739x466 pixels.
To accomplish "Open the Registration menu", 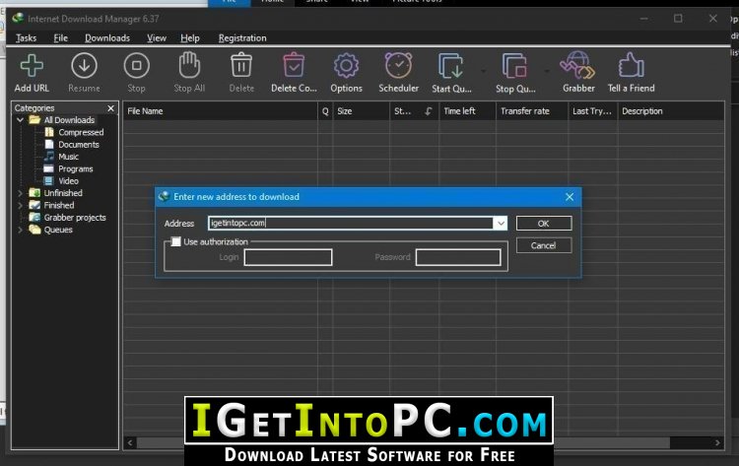I will point(242,38).
